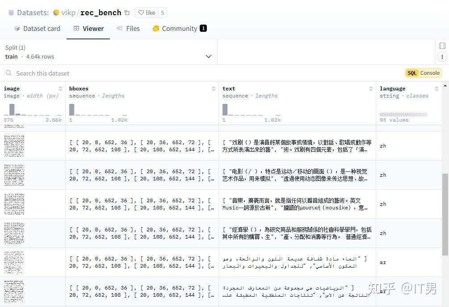Viewport: 449px width, 307px height.
Task: Open the three-dot options menu at top right
Action: (x=442, y=57)
